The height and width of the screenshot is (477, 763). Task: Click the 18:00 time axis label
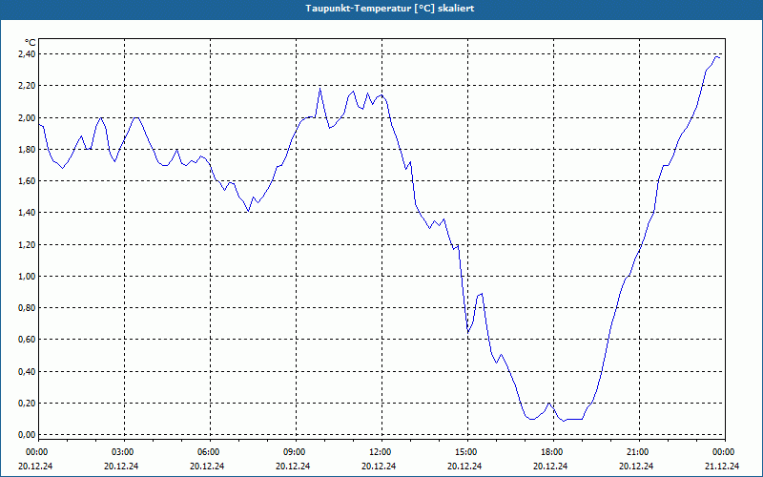(553, 452)
